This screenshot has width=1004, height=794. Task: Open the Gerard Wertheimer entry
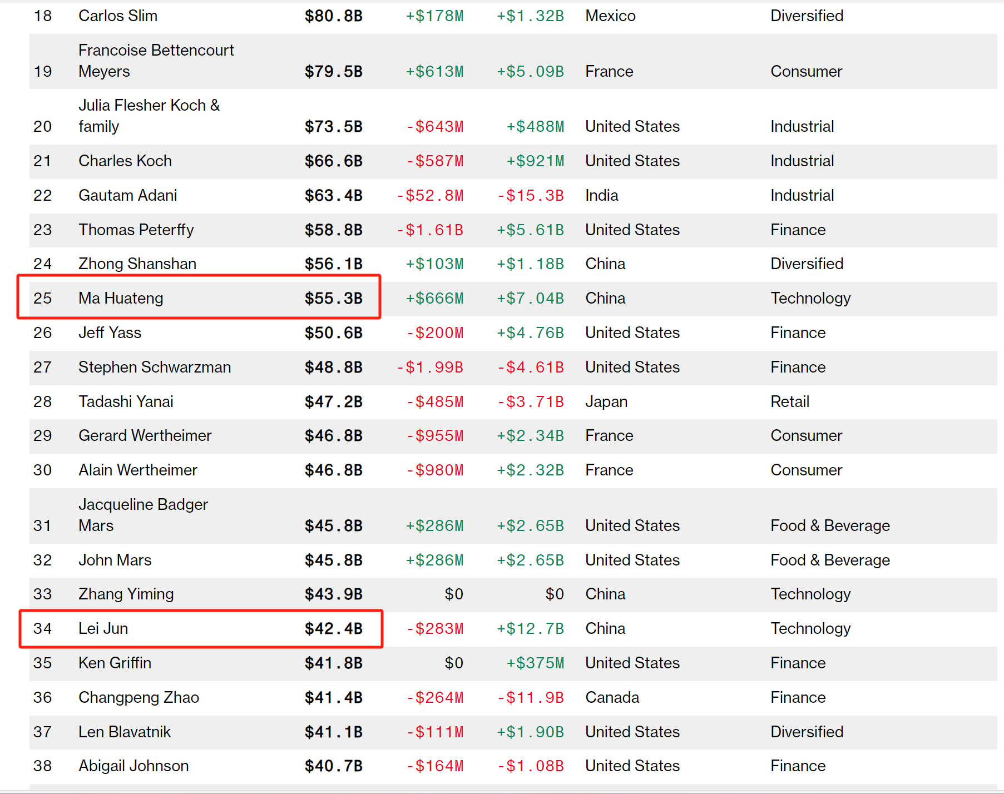145,436
